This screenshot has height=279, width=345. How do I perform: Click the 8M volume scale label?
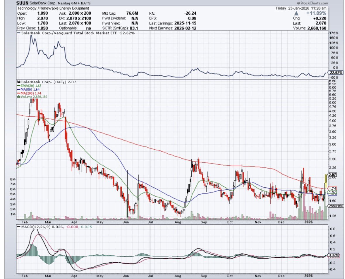pos(13,179)
